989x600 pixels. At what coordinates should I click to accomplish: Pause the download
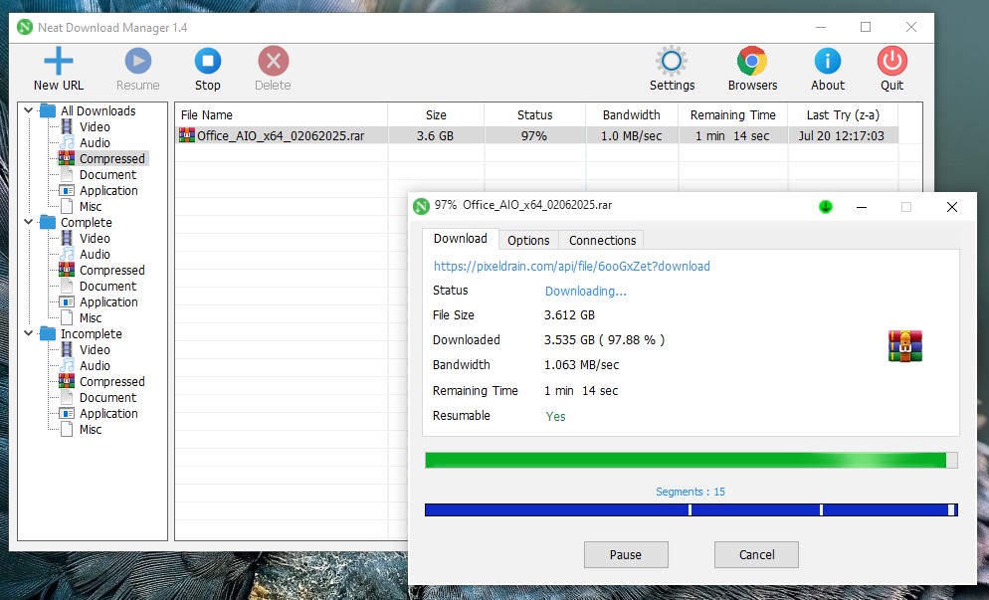tap(626, 554)
